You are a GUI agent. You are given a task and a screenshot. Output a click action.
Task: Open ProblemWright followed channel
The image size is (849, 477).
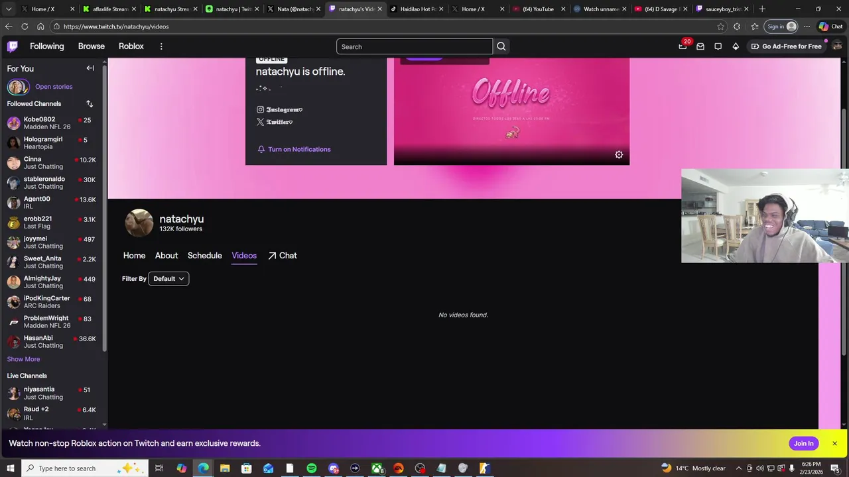coord(52,322)
